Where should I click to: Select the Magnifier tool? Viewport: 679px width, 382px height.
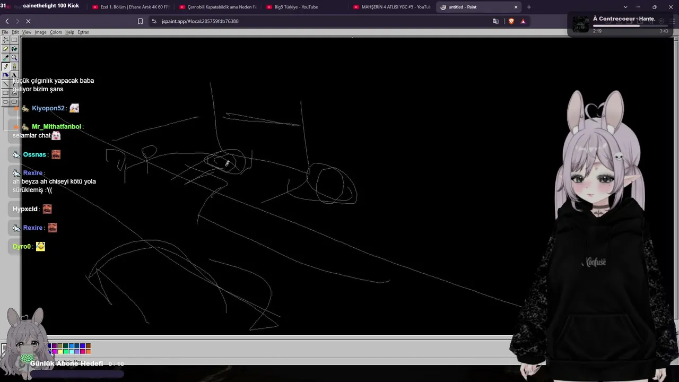tap(14, 58)
